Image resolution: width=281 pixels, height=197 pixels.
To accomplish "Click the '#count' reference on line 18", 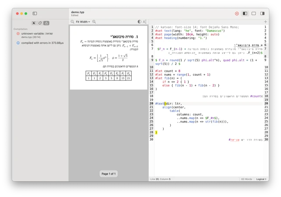I will pyautogui.click(x=256, y=96).
